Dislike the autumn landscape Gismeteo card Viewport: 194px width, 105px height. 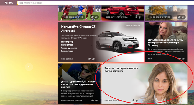tap(183, 17)
